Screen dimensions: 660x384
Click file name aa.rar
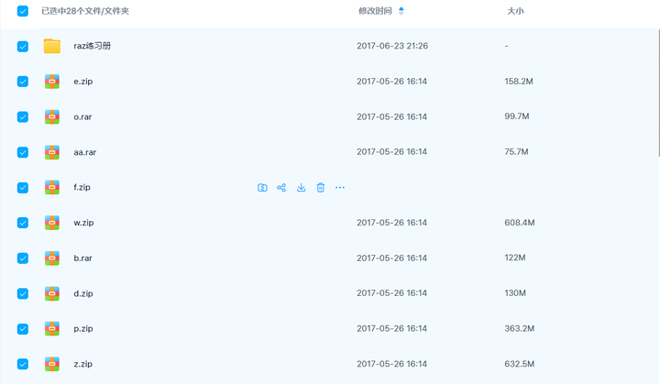coord(85,152)
